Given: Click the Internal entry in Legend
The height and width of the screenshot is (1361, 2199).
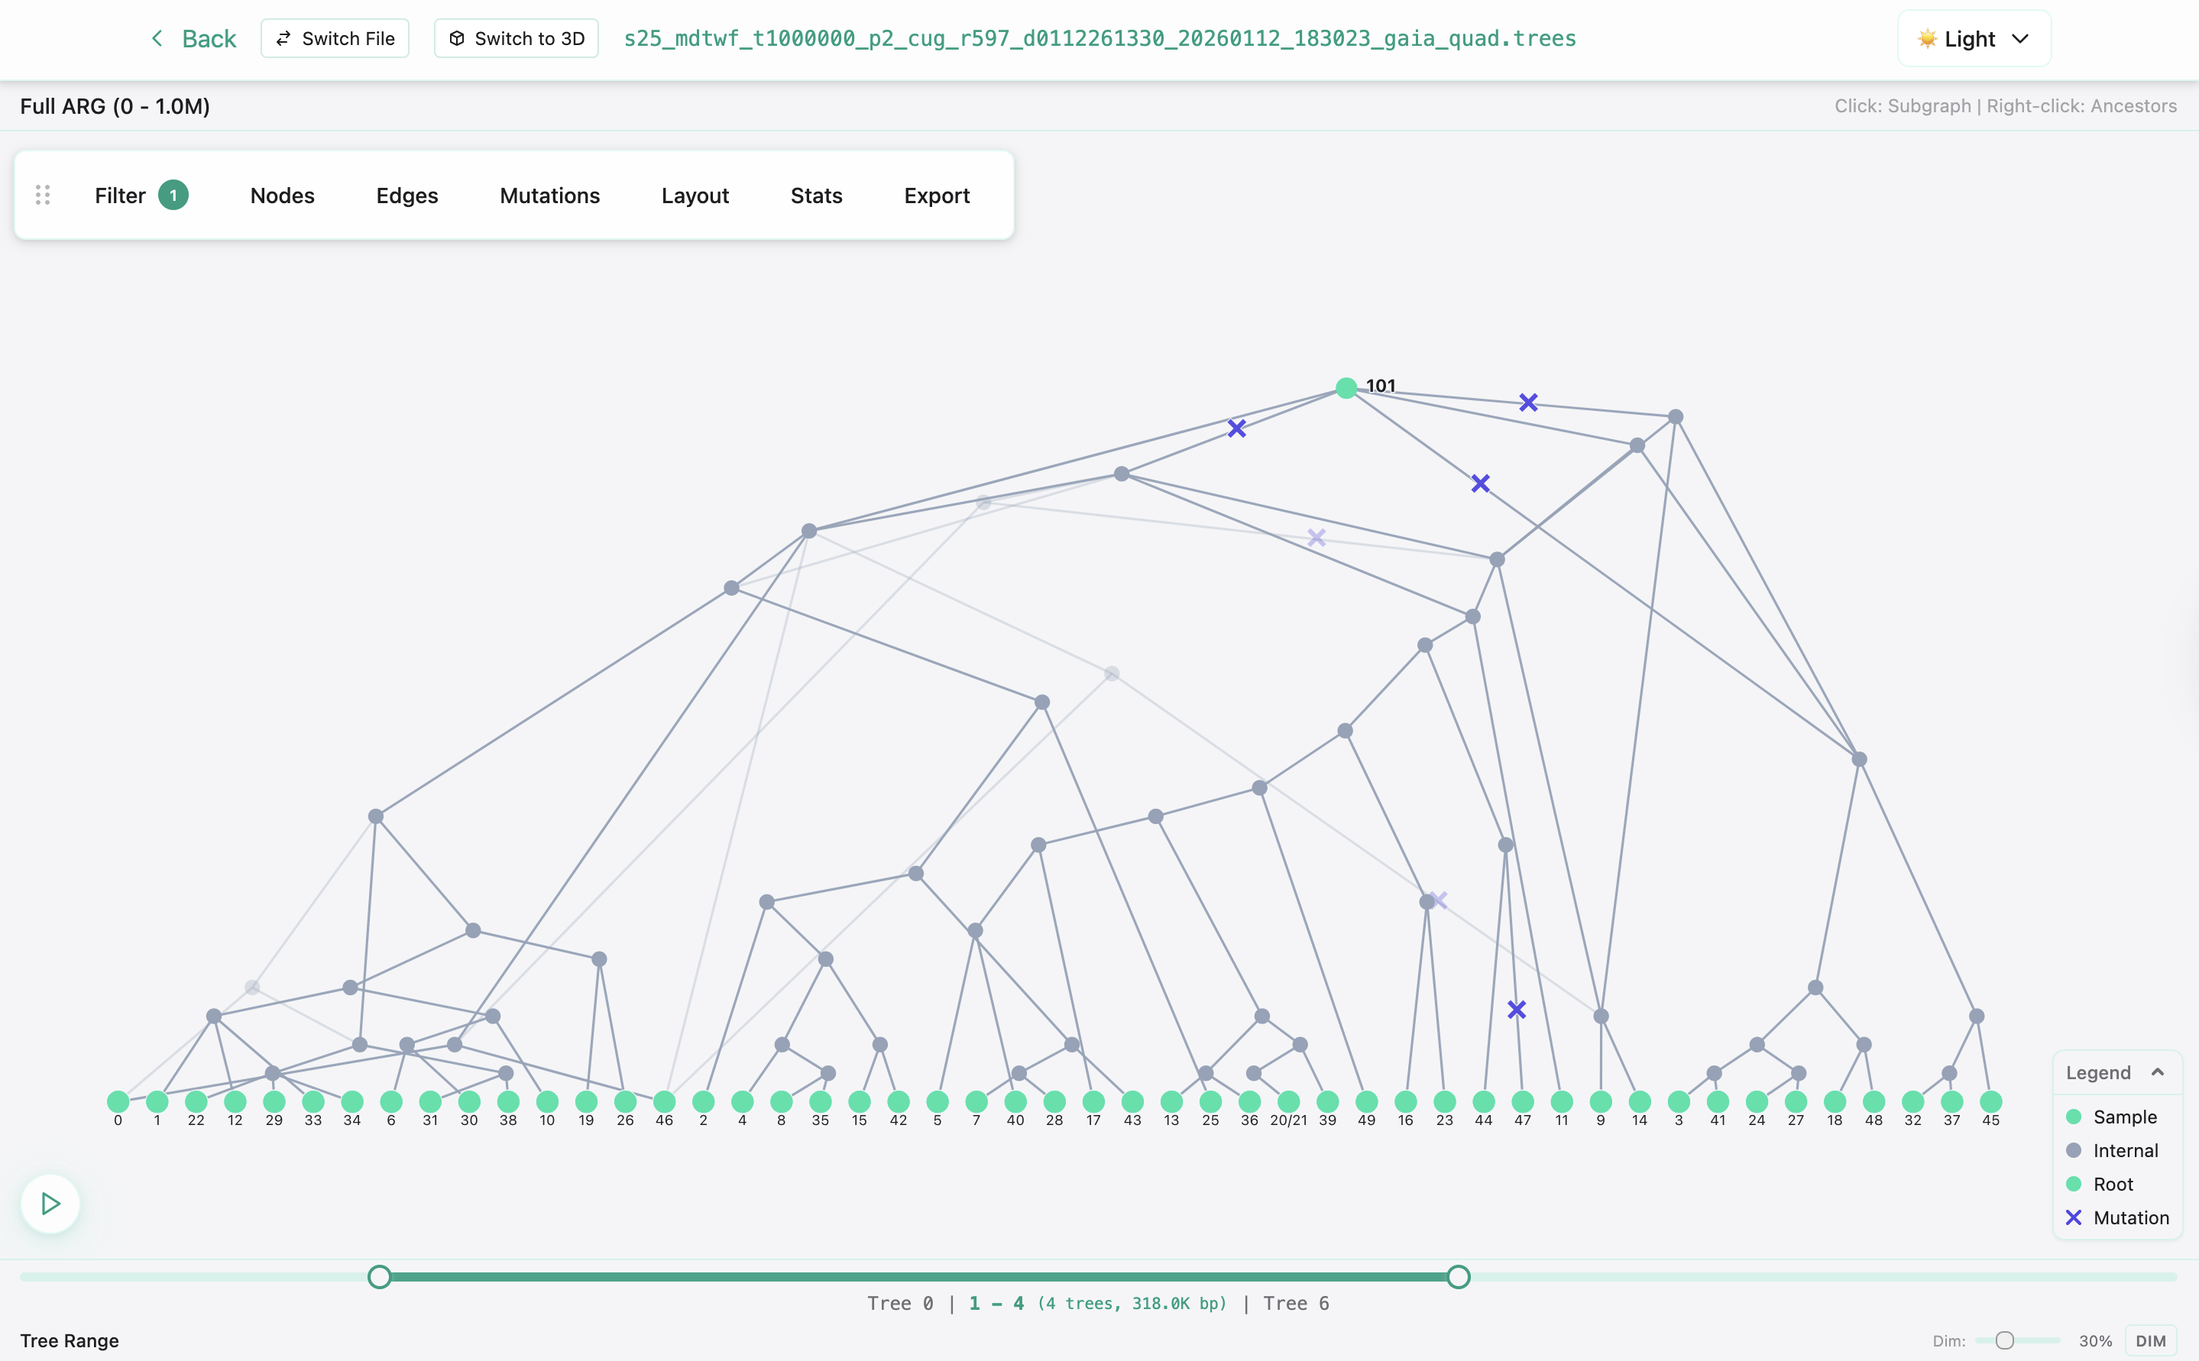Looking at the screenshot, I should (x=2113, y=1150).
